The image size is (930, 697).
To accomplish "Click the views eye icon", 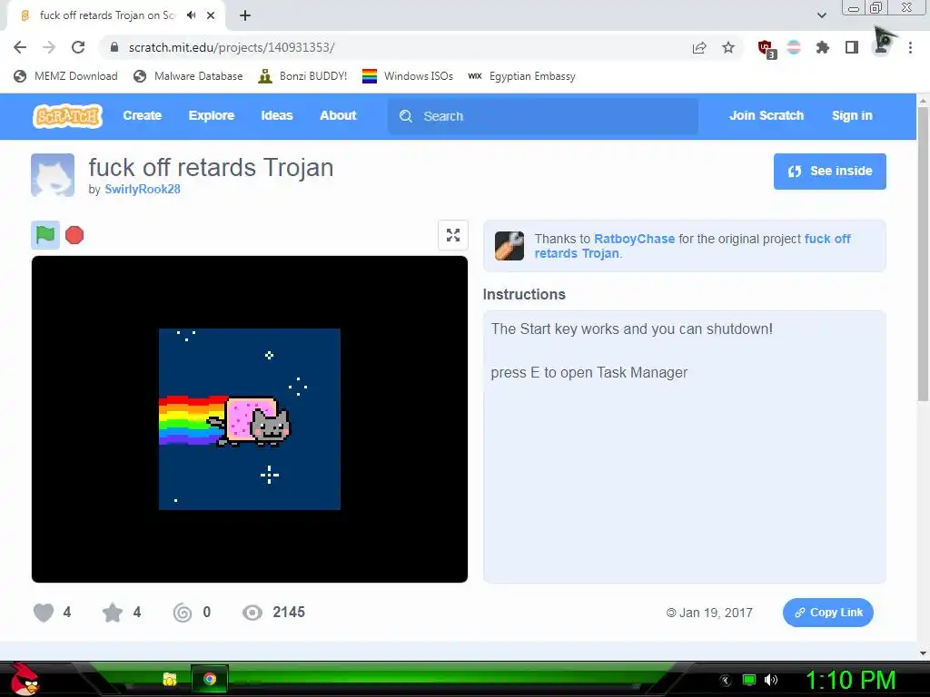I will [x=252, y=613].
